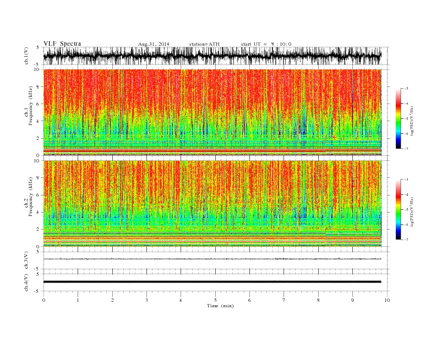Click time axis tick label "4"
This screenshot has height=337, width=436.
tap(181, 300)
